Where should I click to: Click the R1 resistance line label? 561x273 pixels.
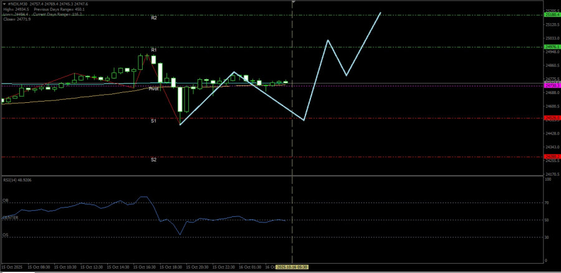click(153, 50)
